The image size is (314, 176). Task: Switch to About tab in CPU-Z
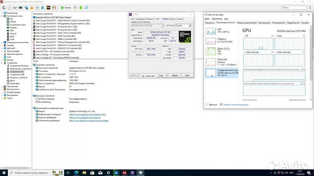(x=180, y=19)
